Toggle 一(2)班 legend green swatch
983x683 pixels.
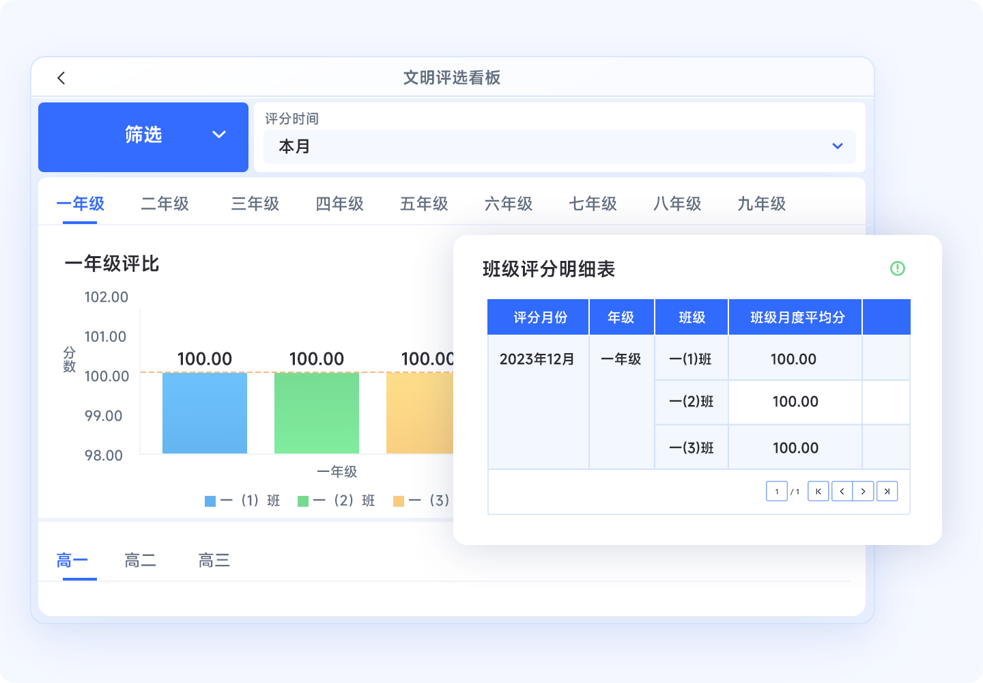(x=303, y=501)
